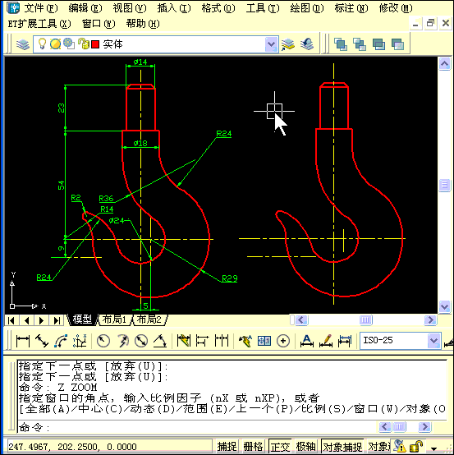This screenshot has height=455, width=454.
Task: Click Send to Back draw order icon
Action: 360,44
